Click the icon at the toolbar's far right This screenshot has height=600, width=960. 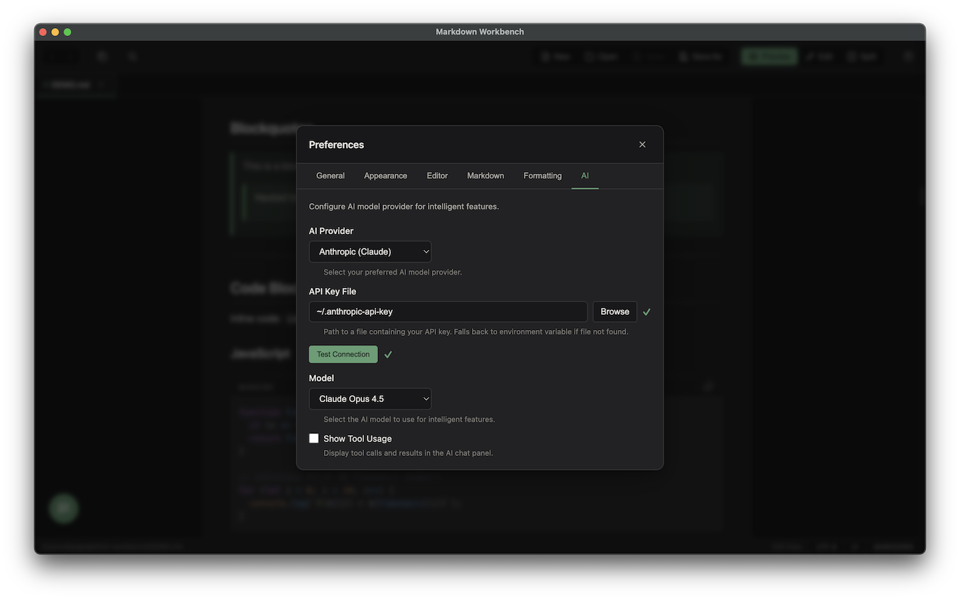click(908, 56)
